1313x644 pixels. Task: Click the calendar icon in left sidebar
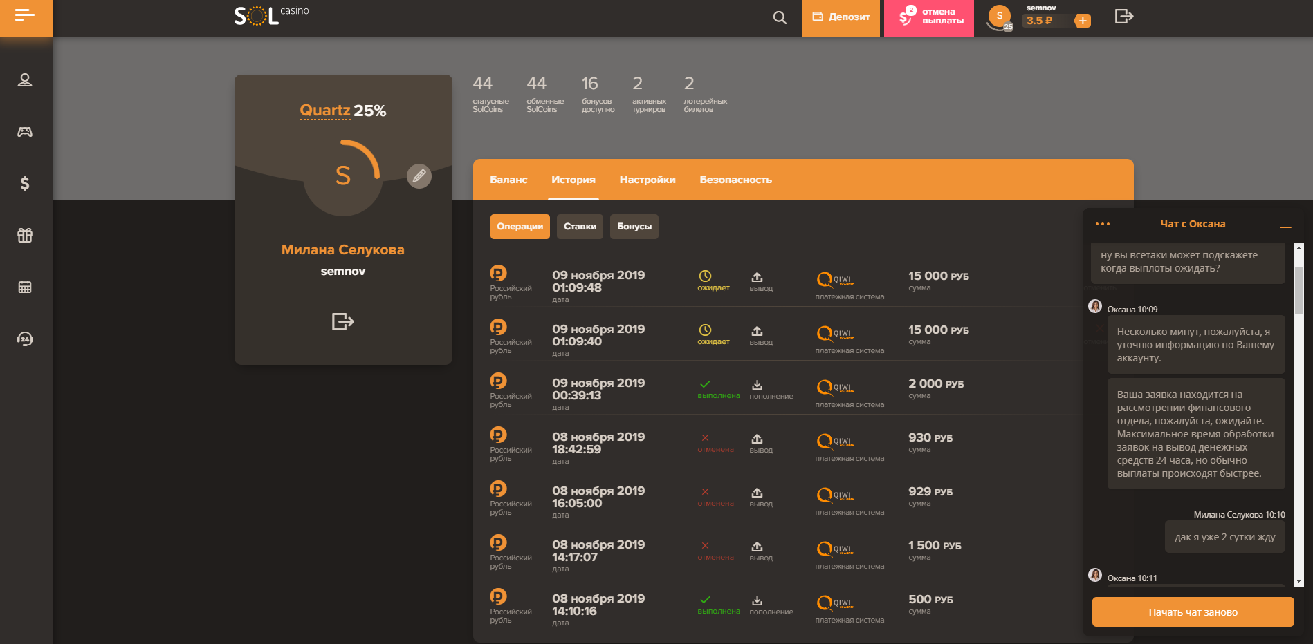(25, 287)
